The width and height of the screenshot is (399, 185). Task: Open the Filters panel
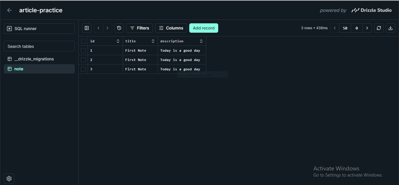(139, 28)
